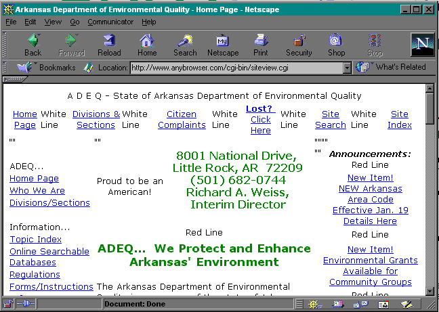This screenshot has height=312, width=439.
Task: Open the Regulations link
Action: click(35, 275)
